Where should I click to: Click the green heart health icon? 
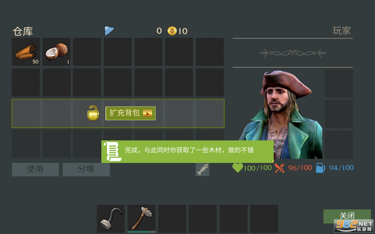tap(238, 168)
